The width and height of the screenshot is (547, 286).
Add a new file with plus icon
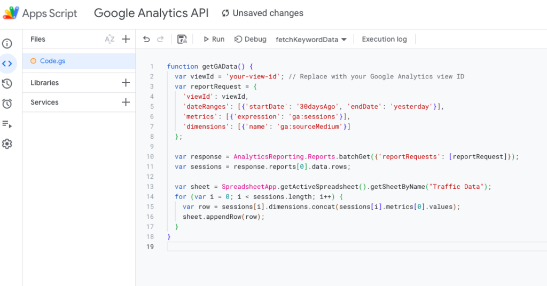126,39
